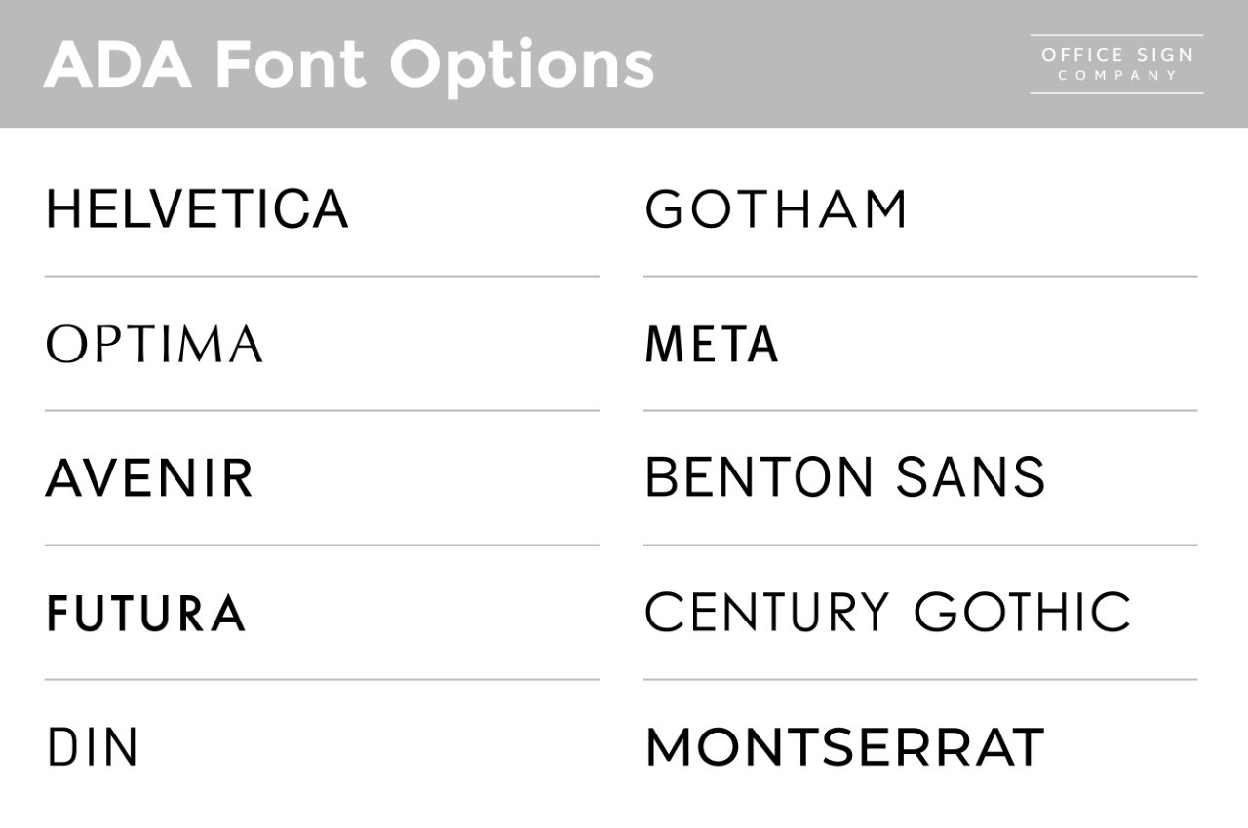Pick the AVENIR font sample
1248x828 pixels.
point(149,478)
